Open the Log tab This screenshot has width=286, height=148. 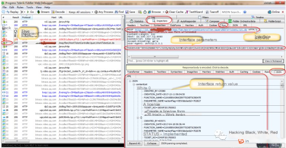(x=151, y=17)
